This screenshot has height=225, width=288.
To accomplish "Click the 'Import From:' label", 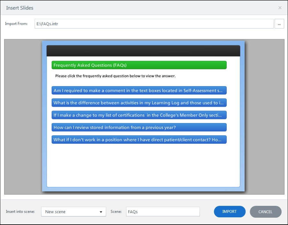I will coord(16,24).
